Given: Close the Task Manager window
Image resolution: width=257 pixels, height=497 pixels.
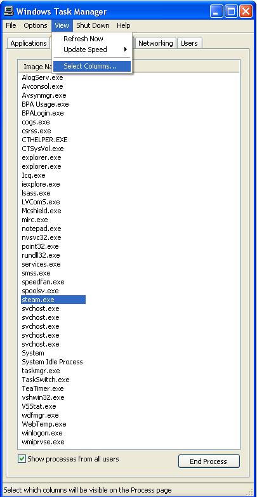Looking at the screenshot, I should click(x=246, y=12).
